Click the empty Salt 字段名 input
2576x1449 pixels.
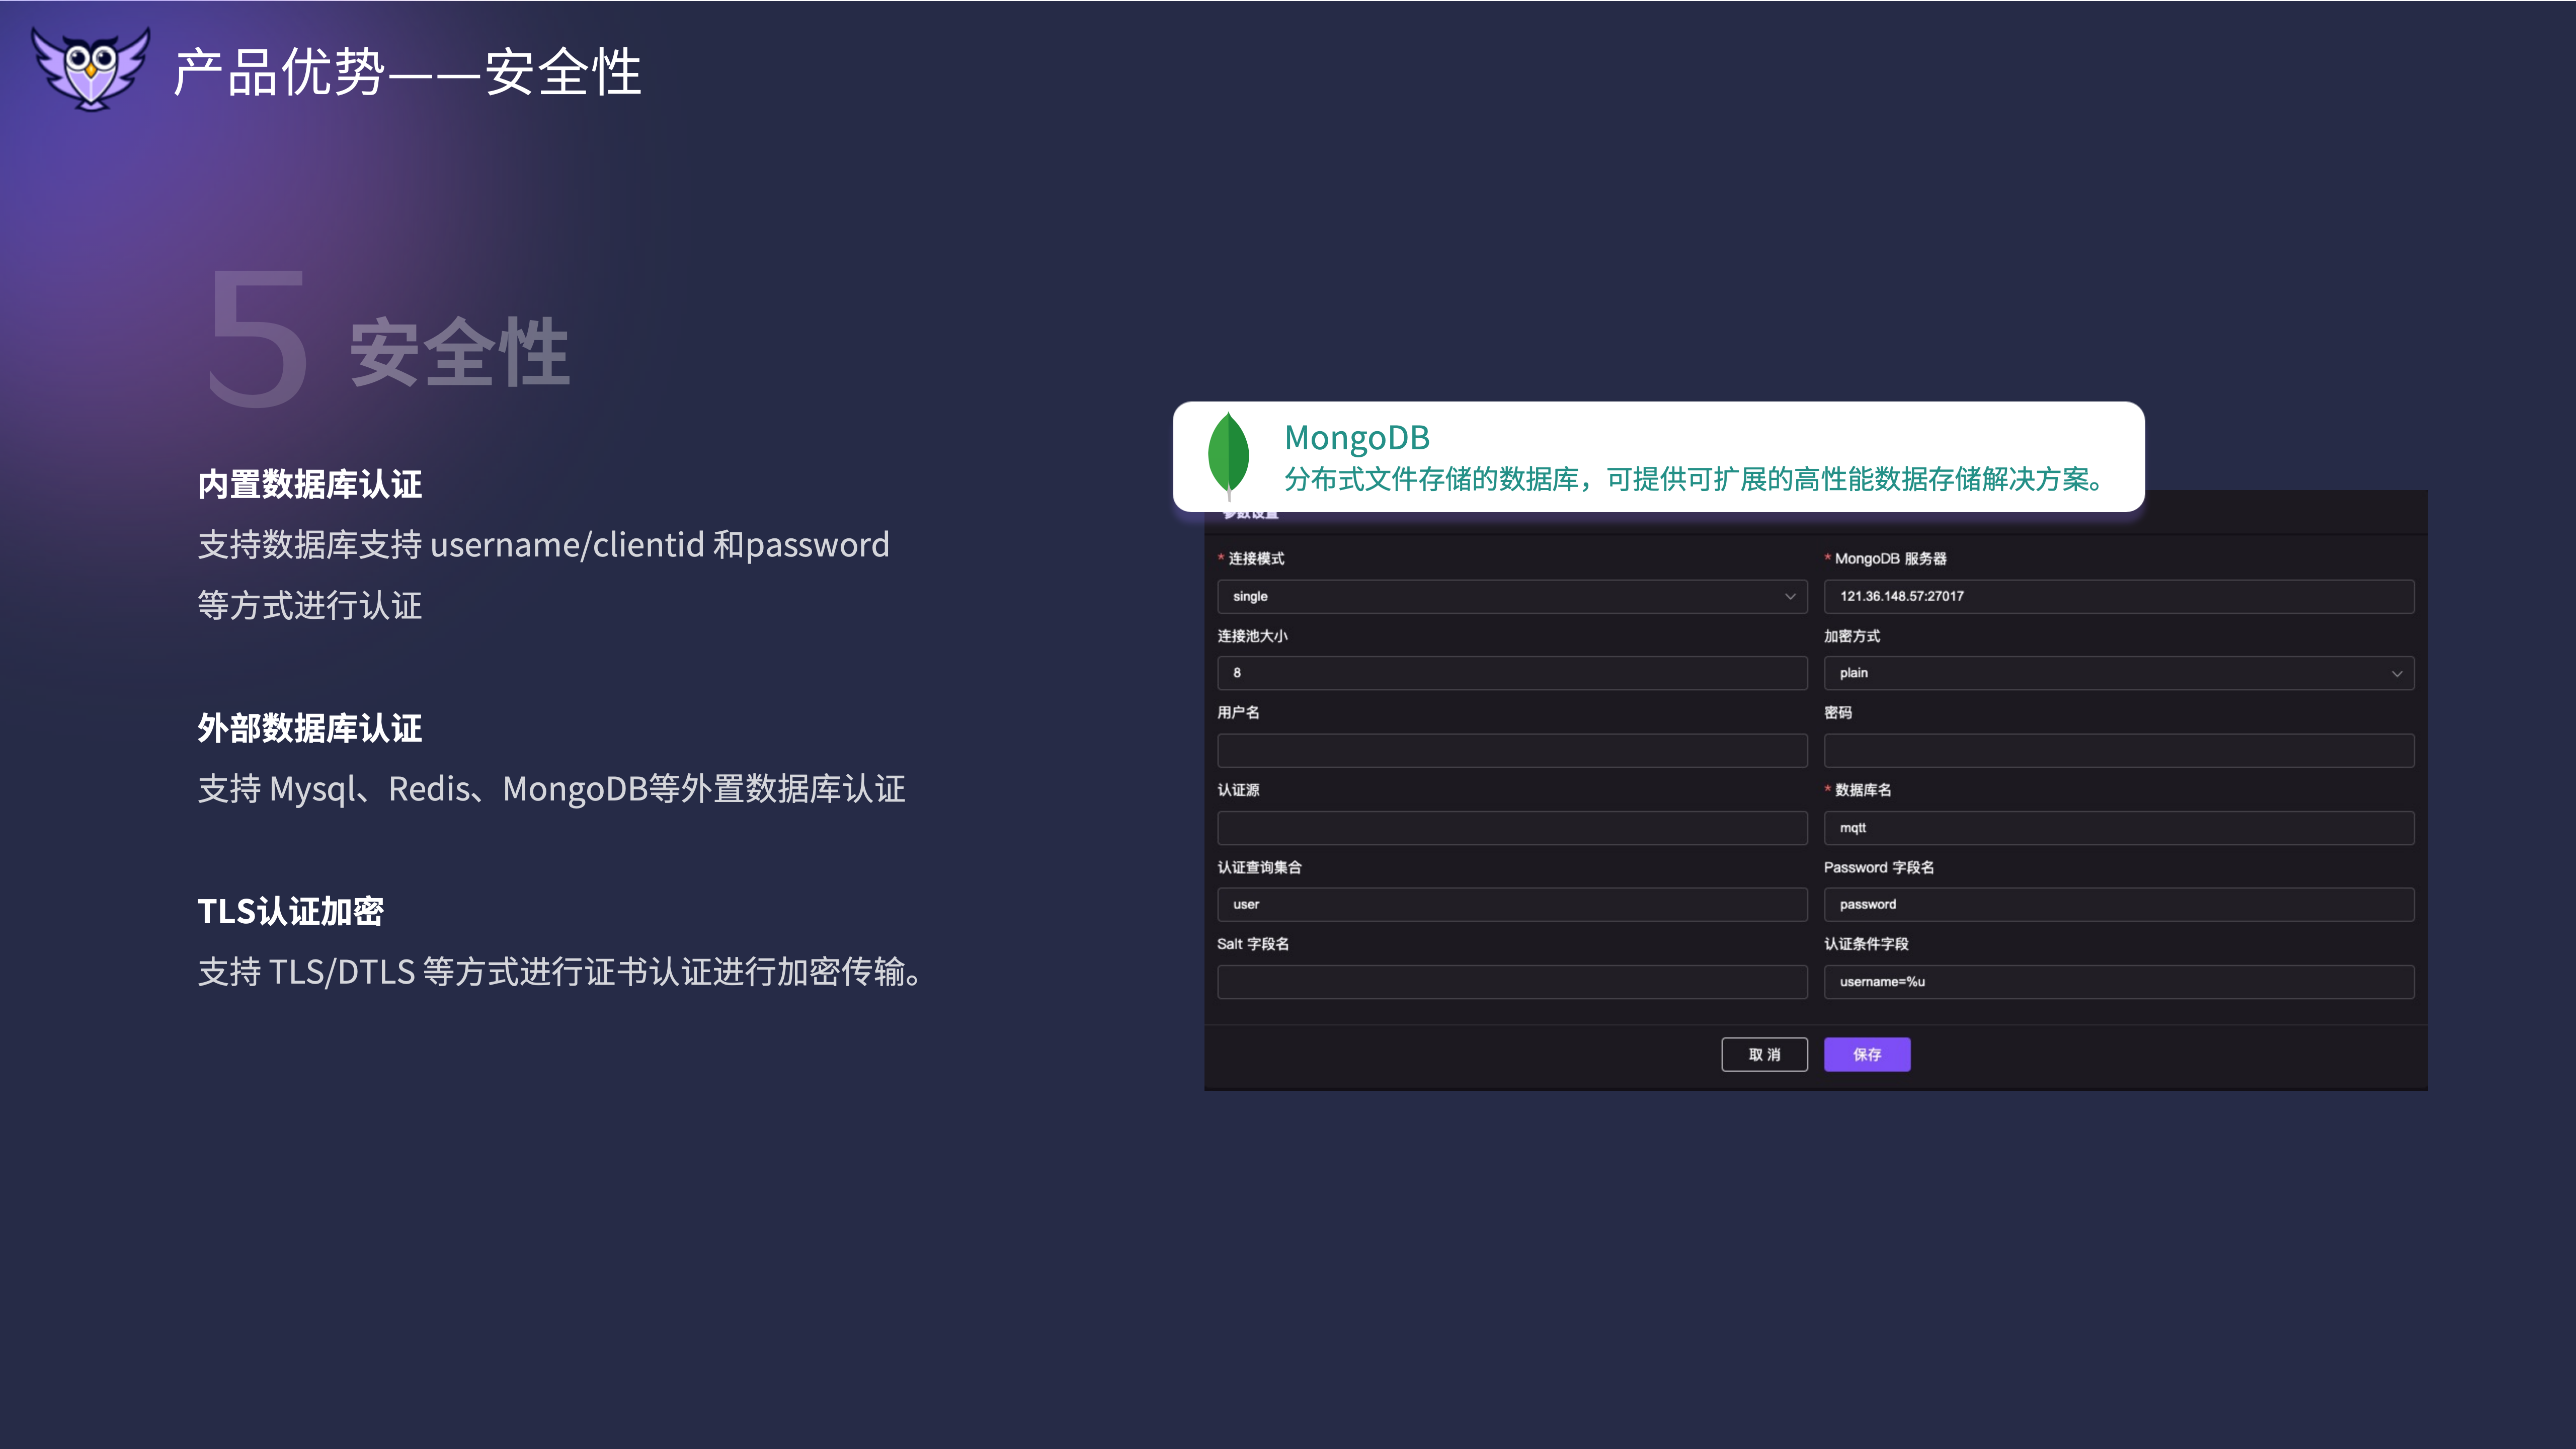click(x=1511, y=981)
